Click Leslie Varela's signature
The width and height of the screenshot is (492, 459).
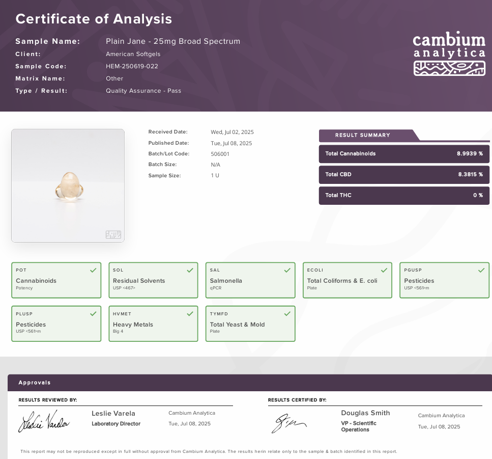[x=44, y=421]
